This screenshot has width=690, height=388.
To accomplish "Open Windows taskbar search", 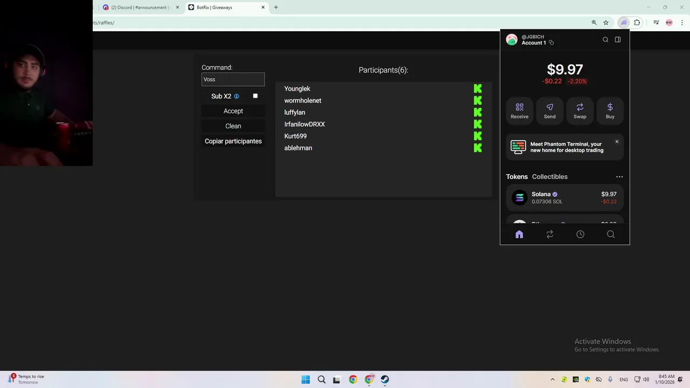I will (x=321, y=379).
